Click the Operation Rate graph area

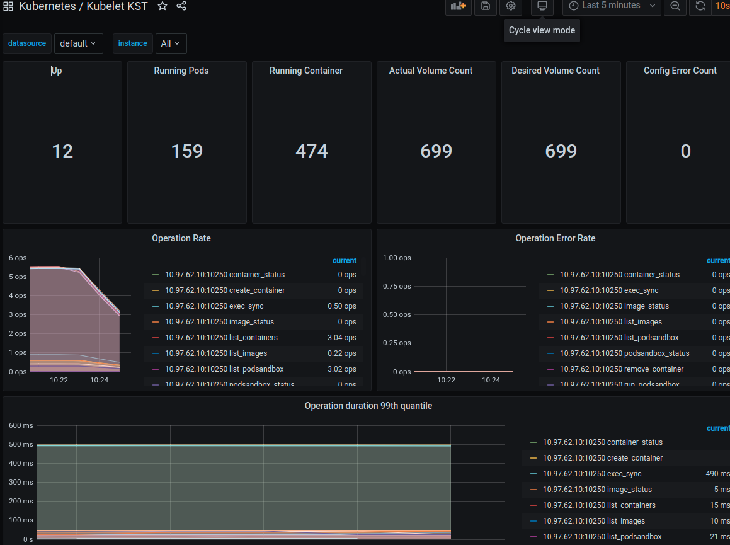80,314
